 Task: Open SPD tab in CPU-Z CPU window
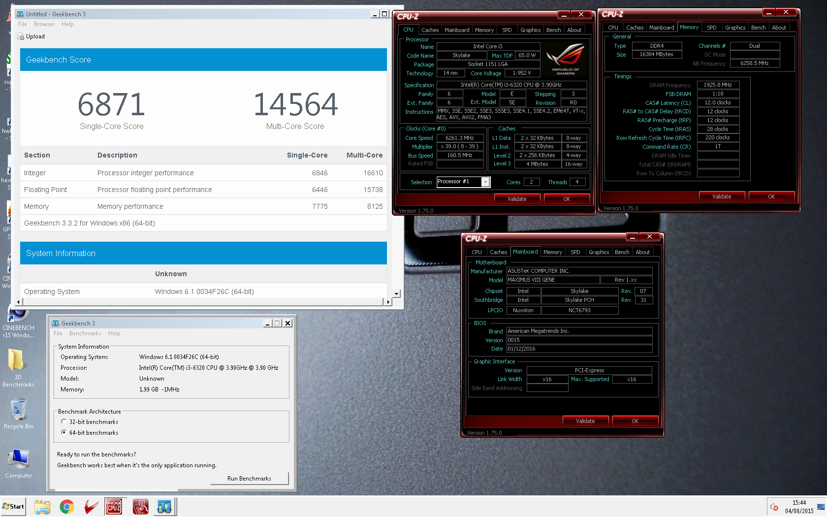point(507,30)
